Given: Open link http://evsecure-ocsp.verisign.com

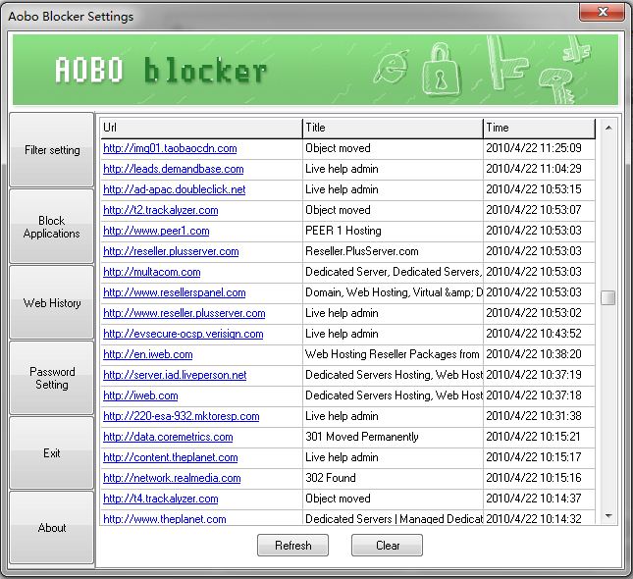Looking at the screenshot, I should [184, 334].
